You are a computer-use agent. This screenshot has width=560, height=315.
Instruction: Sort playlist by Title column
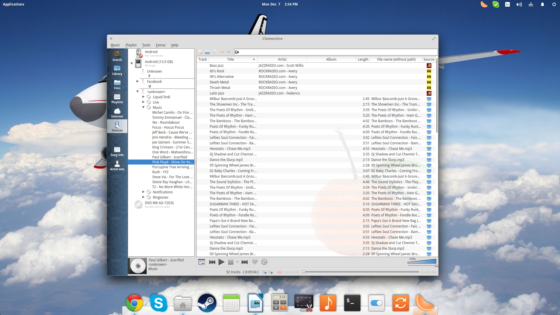[x=233, y=59]
